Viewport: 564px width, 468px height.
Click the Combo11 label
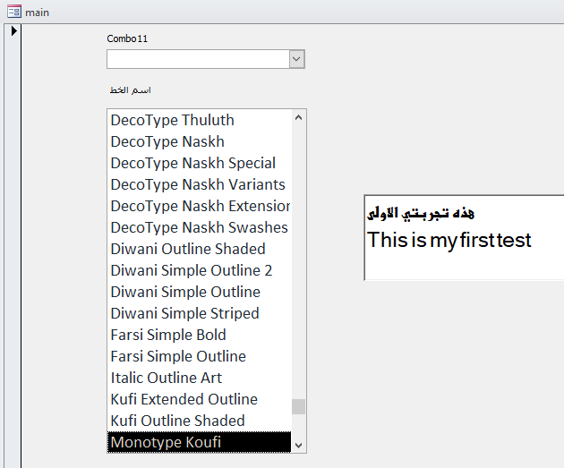pyautogui.click(x=127, y=38)
